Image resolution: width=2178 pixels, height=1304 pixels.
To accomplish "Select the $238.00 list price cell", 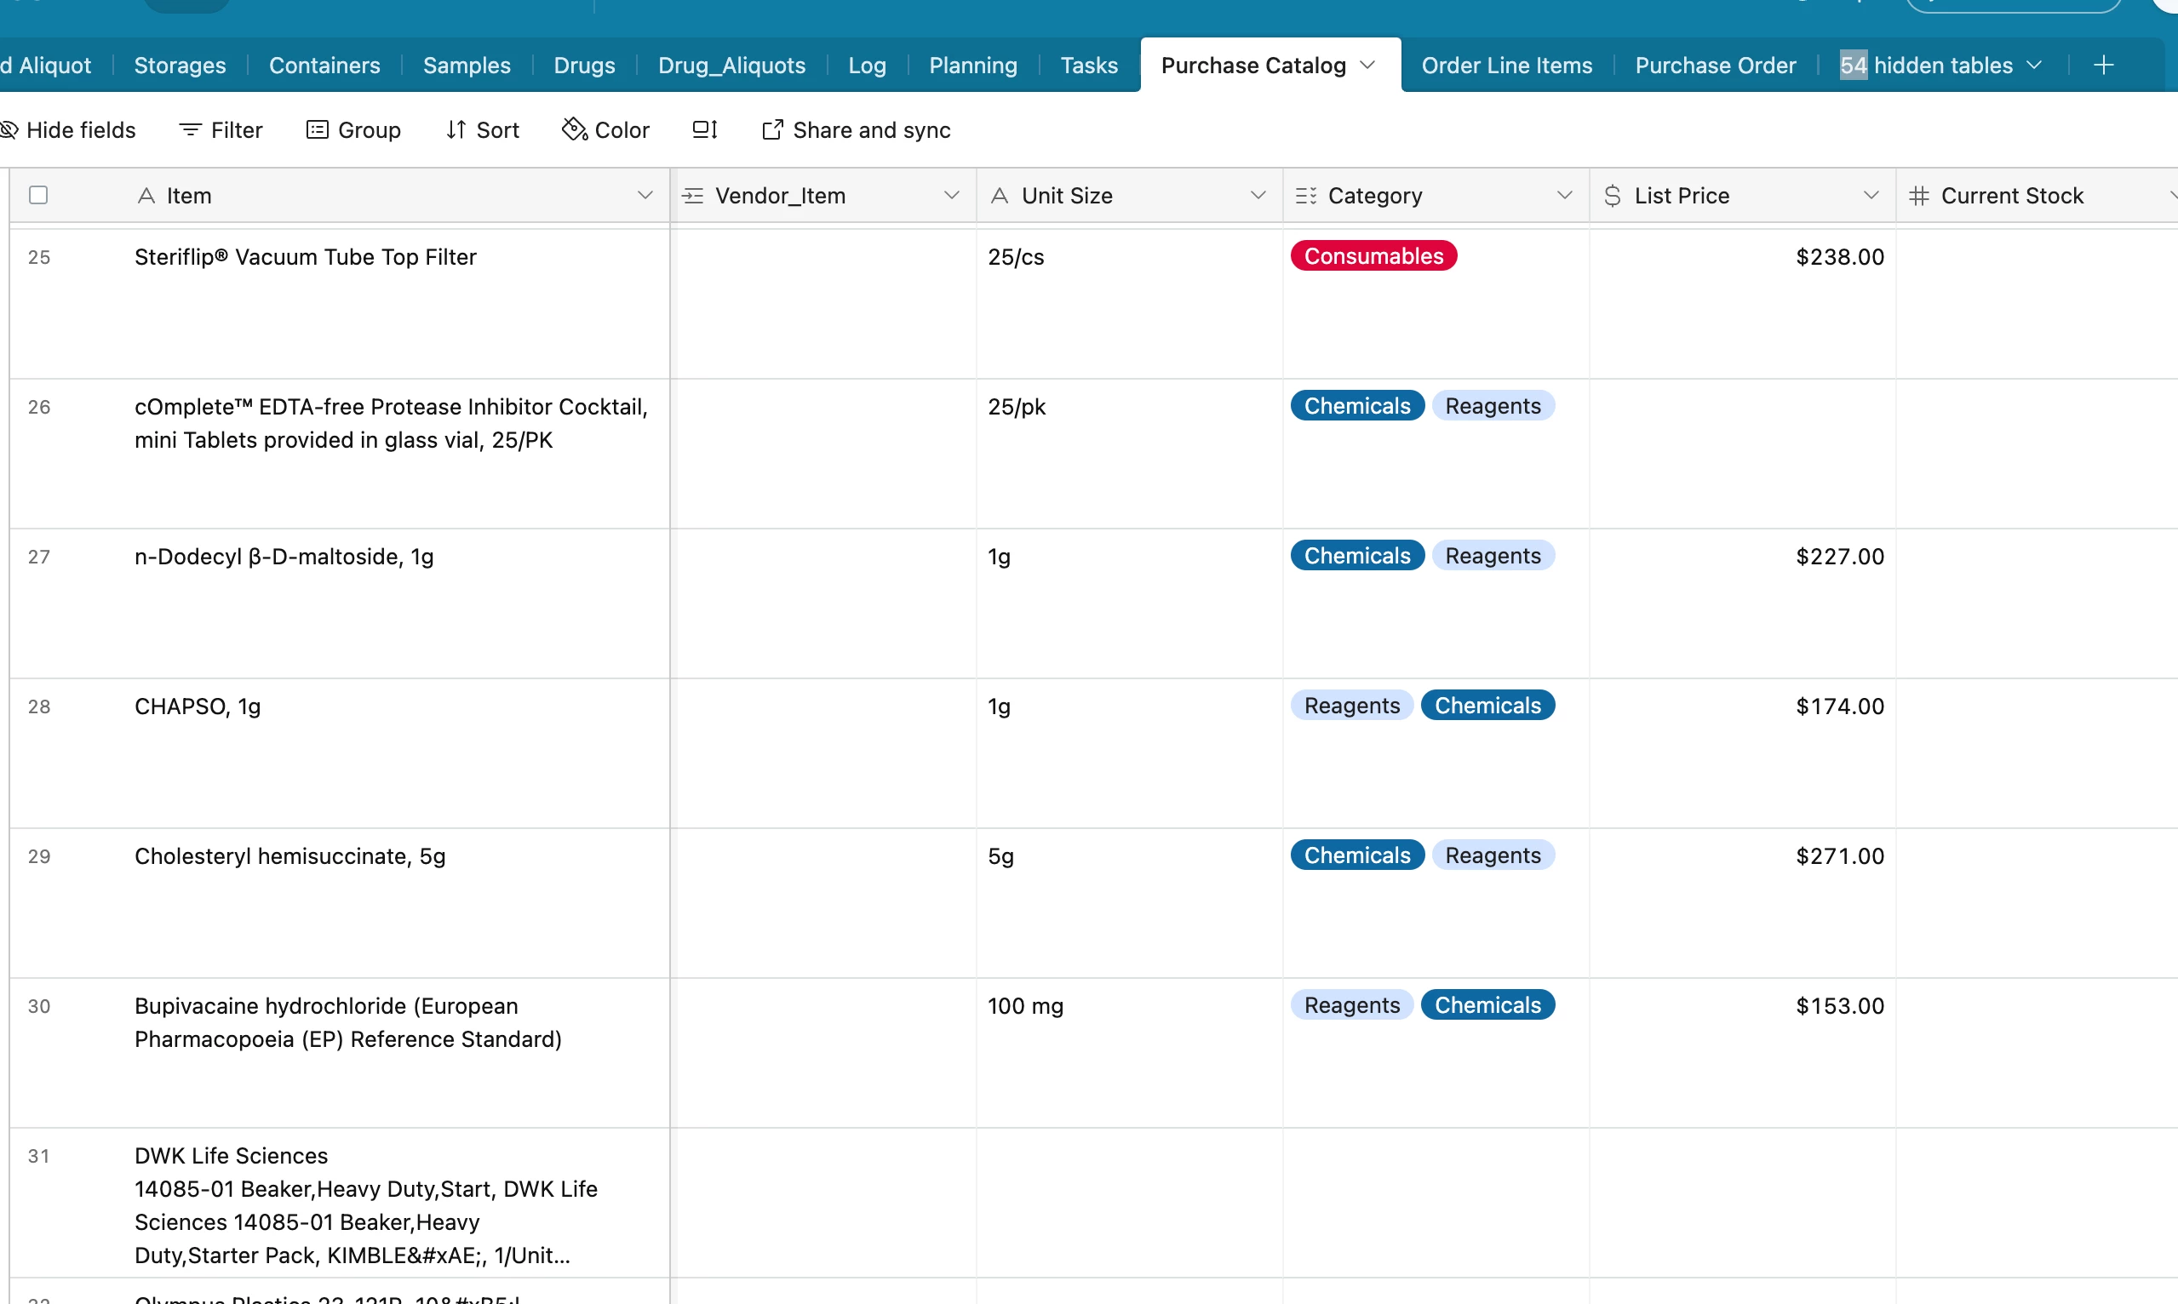I will [1742, 304].
